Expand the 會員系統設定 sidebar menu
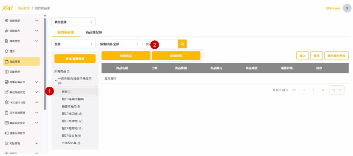 (x=37, y=123)
